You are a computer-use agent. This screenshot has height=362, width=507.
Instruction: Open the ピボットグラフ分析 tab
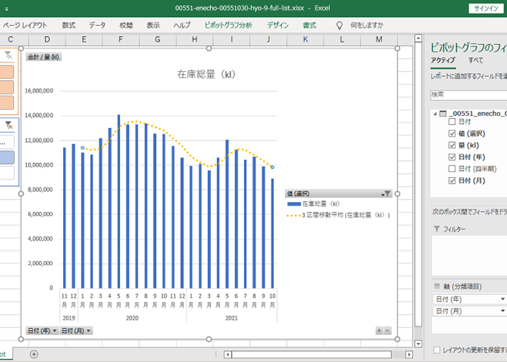pos(228,25)
